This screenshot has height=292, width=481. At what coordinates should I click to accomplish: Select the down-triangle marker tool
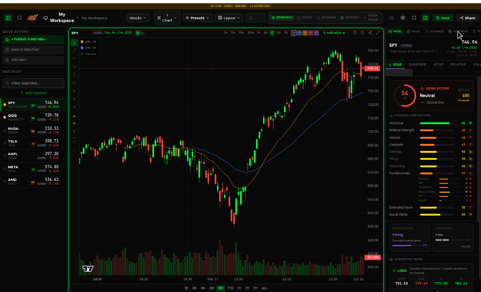pyautogui.click(x=74, y=124)
